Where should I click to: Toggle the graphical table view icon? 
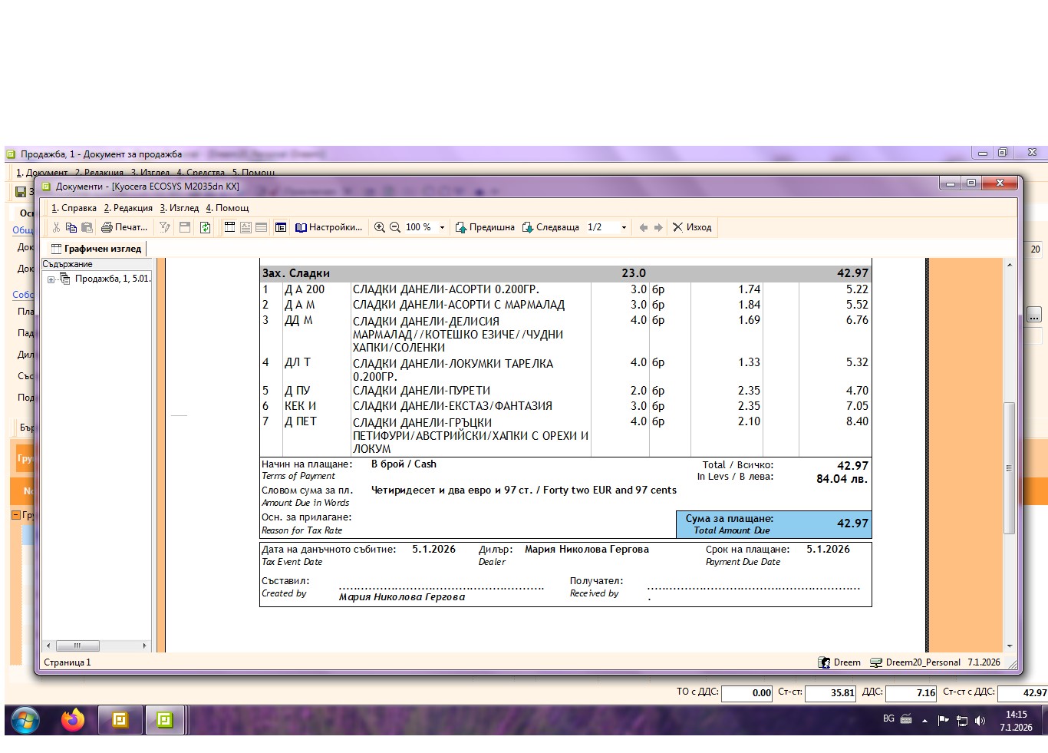(229, 227)
